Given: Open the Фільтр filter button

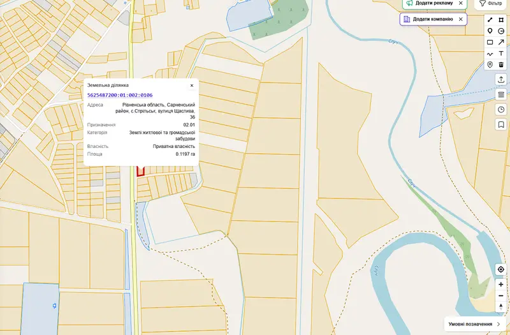Looking at the screenshot, I should tap(490, 3).
